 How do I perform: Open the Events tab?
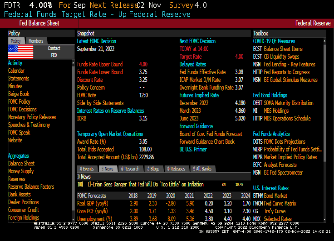tap(87, 169)
